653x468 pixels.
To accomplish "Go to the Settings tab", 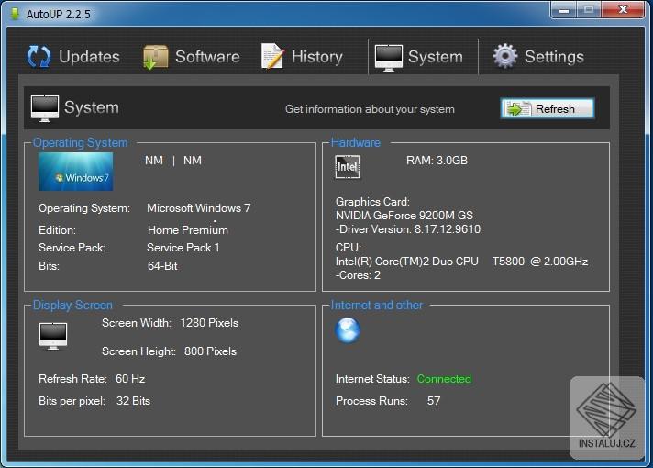I will [x=553, y=57].
